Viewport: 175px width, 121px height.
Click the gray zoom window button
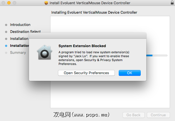pyautogui.click(x=14, y=3)
